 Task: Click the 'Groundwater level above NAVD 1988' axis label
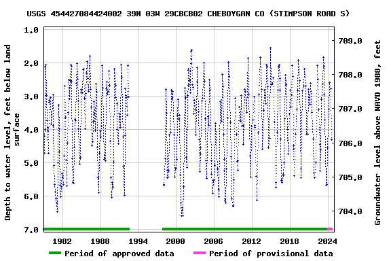coord(377,133)
